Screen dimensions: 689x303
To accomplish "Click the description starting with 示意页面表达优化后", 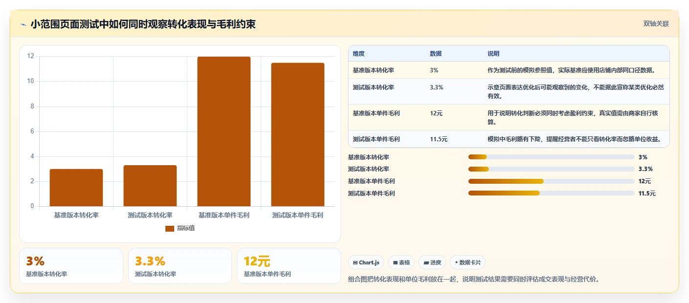I will 576,92.
